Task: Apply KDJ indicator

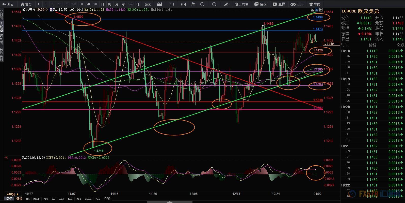Action: 61,199
